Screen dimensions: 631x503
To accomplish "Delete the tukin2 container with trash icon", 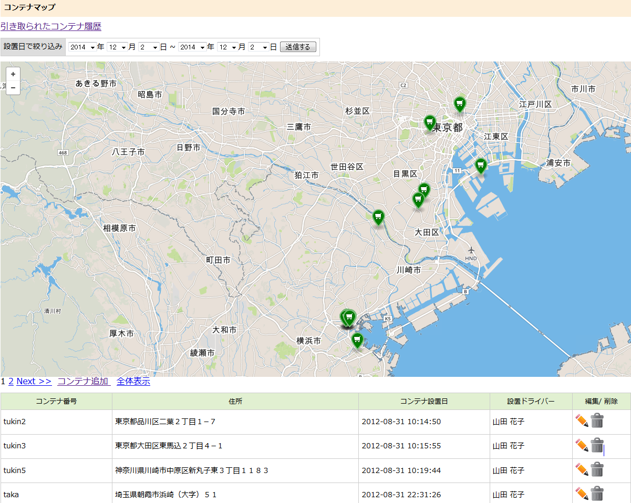I will (x=597, y=421).
